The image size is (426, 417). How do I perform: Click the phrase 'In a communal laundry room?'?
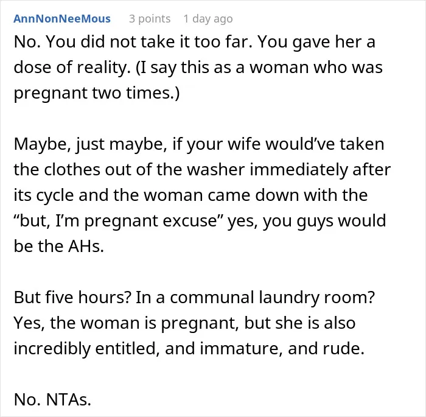pos(255,298)
